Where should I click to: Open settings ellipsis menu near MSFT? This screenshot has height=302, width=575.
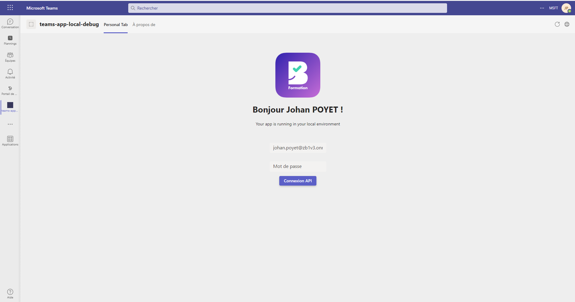pyautogui.click(x=542, y=8)
